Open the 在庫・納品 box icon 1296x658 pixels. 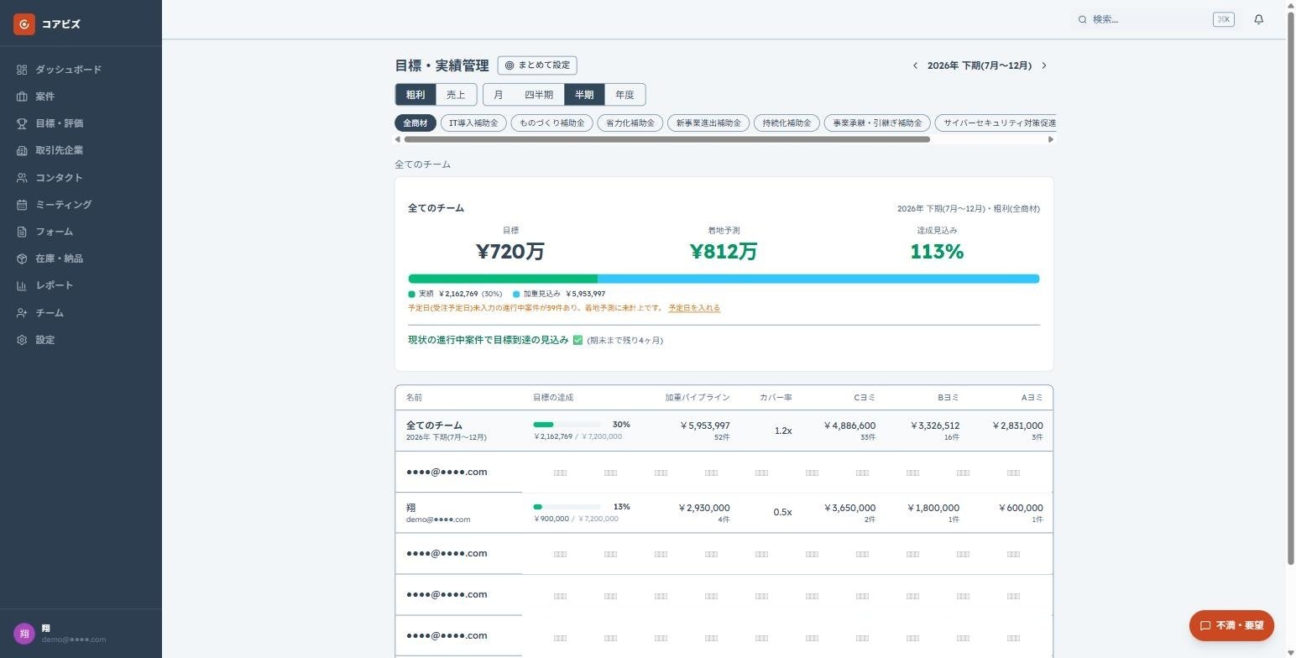22,258
